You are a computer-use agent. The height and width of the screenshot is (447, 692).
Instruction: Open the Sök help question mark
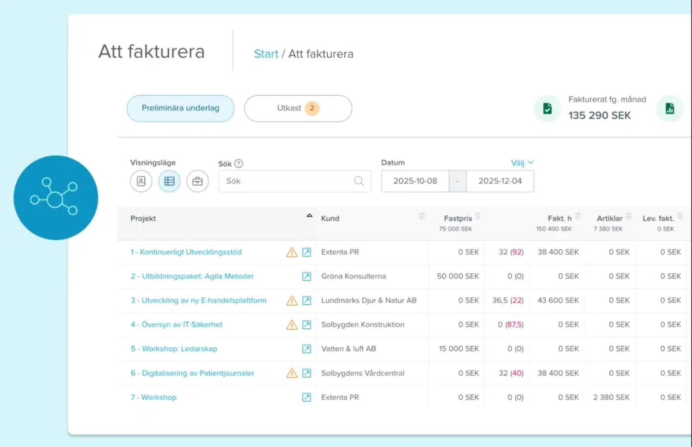(238, 163)
